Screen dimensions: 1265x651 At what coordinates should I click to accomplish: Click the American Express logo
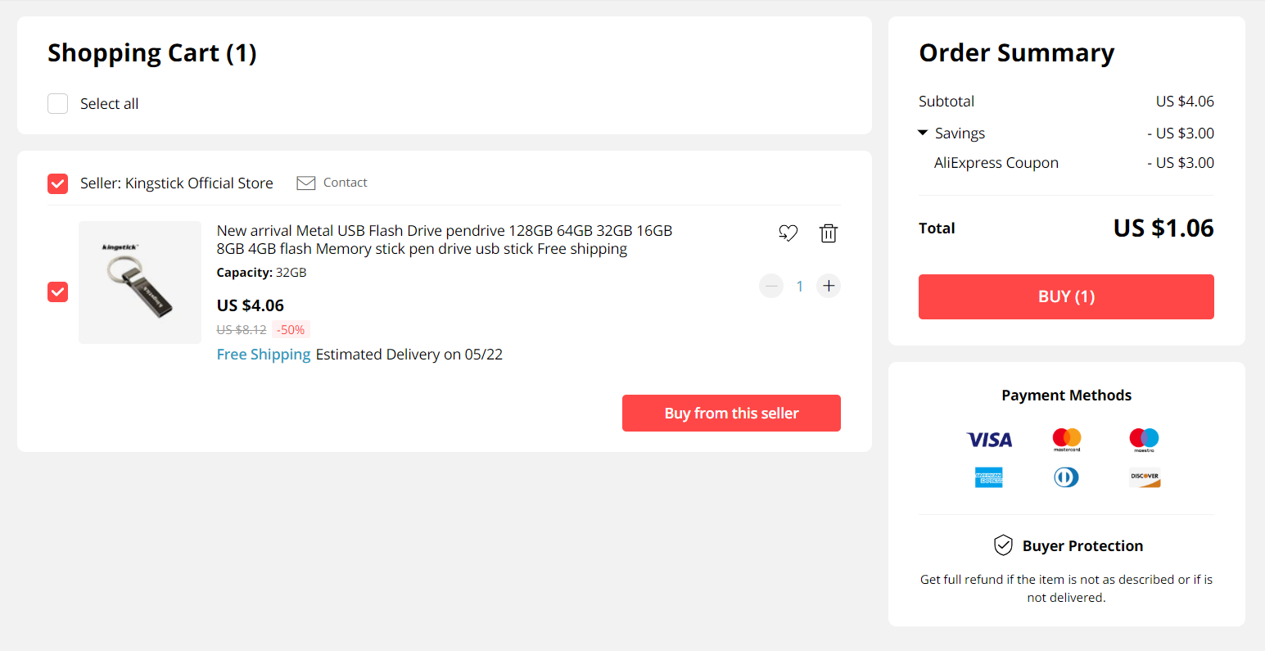coord(989,477)
